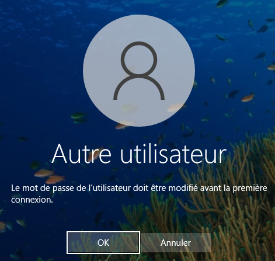Click the green fish left of the avatar
Image resolution: width=275 pixels, height=261 pixels.
pos(78,116)
